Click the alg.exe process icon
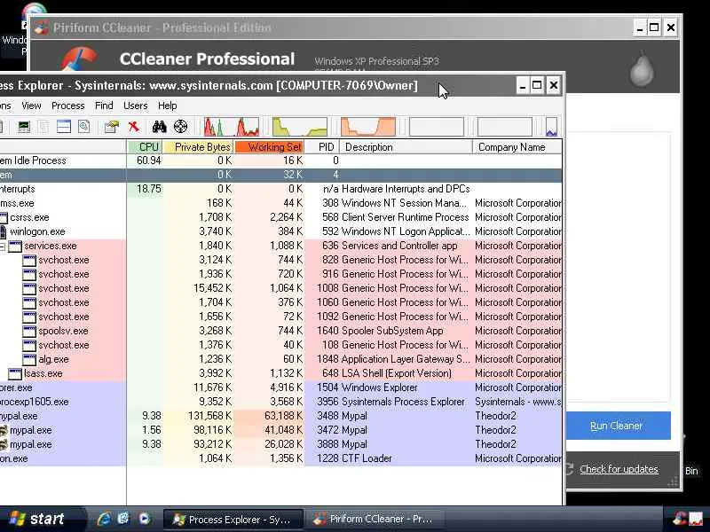 [x=29, y=360]
